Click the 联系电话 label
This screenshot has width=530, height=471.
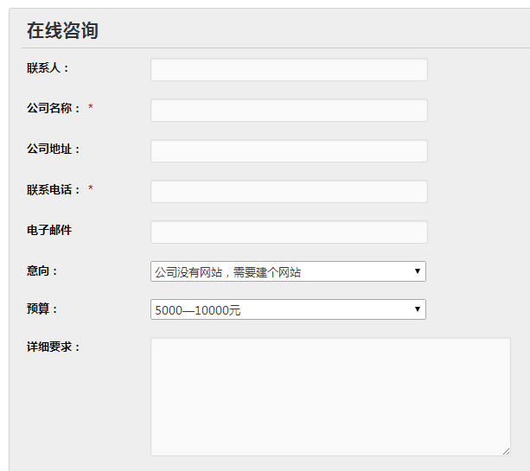(x=54, y=190)
